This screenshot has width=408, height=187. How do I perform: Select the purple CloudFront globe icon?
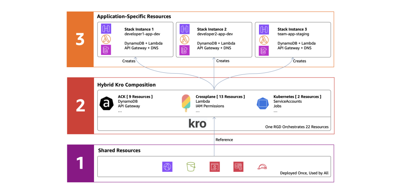click(167, 166)
